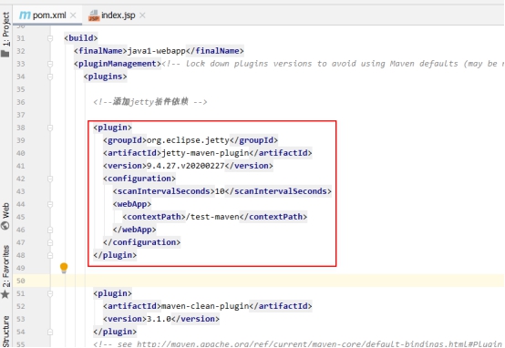Collapse the jetty plugin fold on line 38
This screenshot has height=348, width=505.
[50, 128]
